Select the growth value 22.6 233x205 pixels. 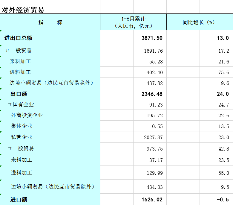pyautogui.click(x=224, y=116)
